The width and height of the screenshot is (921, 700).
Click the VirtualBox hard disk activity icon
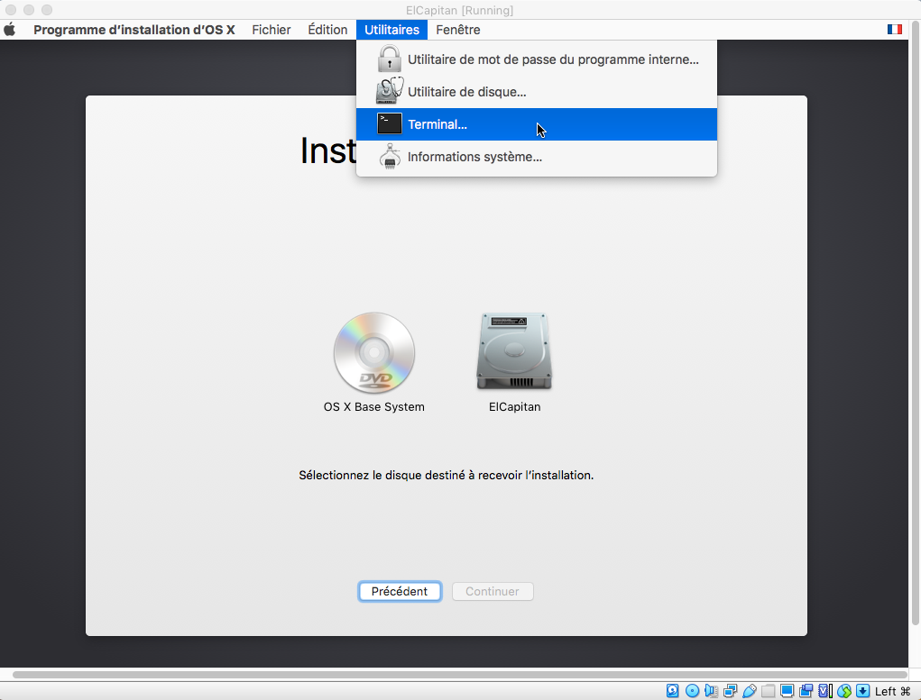(x=673, y=691)
